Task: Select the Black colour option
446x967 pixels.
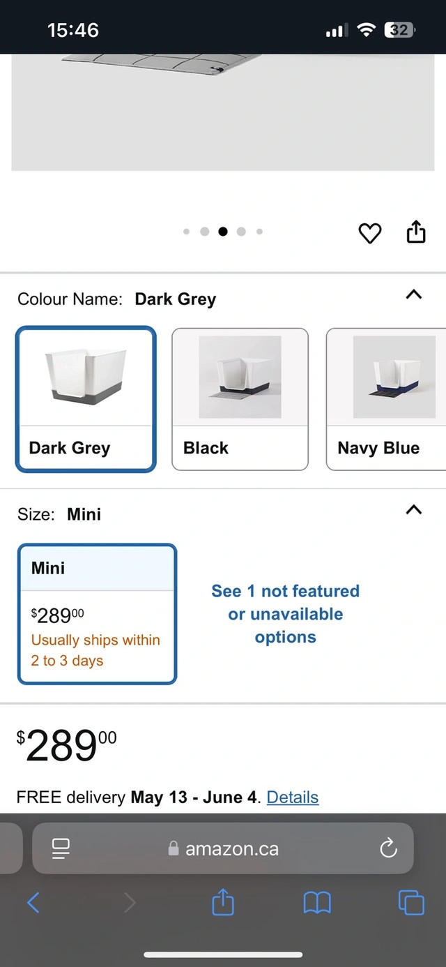Action: [240, 399]
